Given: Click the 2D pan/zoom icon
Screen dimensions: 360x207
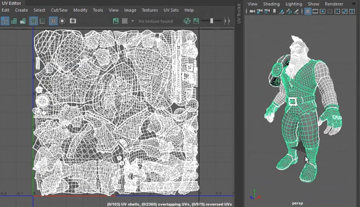Looking at the screenshot, I should click(x=290, y=11).
